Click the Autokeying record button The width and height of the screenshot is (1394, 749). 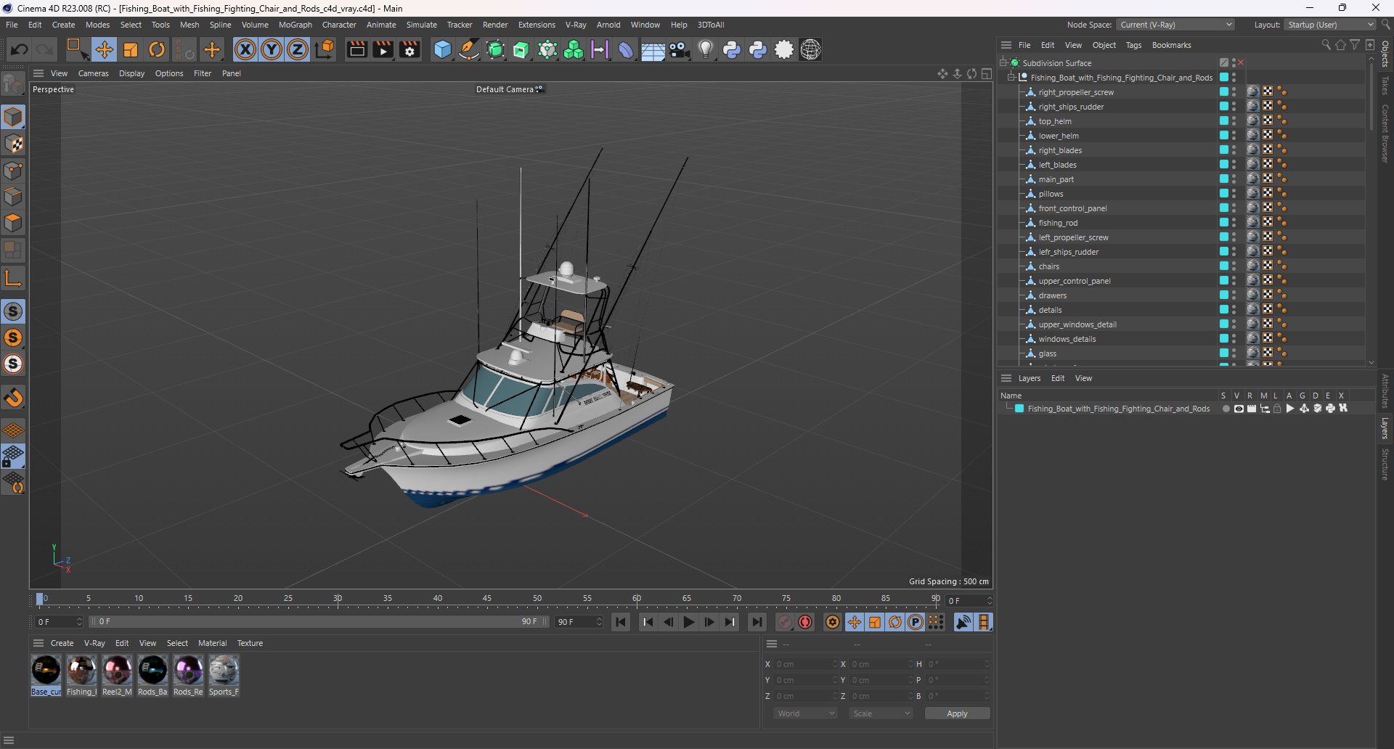[805, 622]
